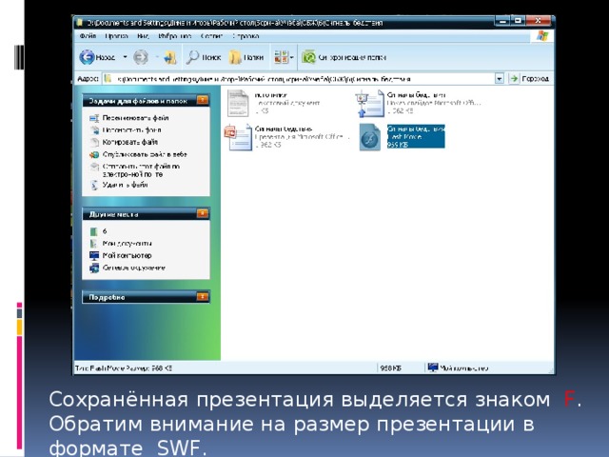The width and height of the screenshot is (609, 457).
Task: Expand the Подробно details panel
Action: coord(203,296)
